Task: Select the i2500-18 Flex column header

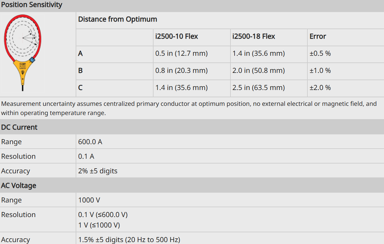Action: pyautogui.click(x=254, y=36)
